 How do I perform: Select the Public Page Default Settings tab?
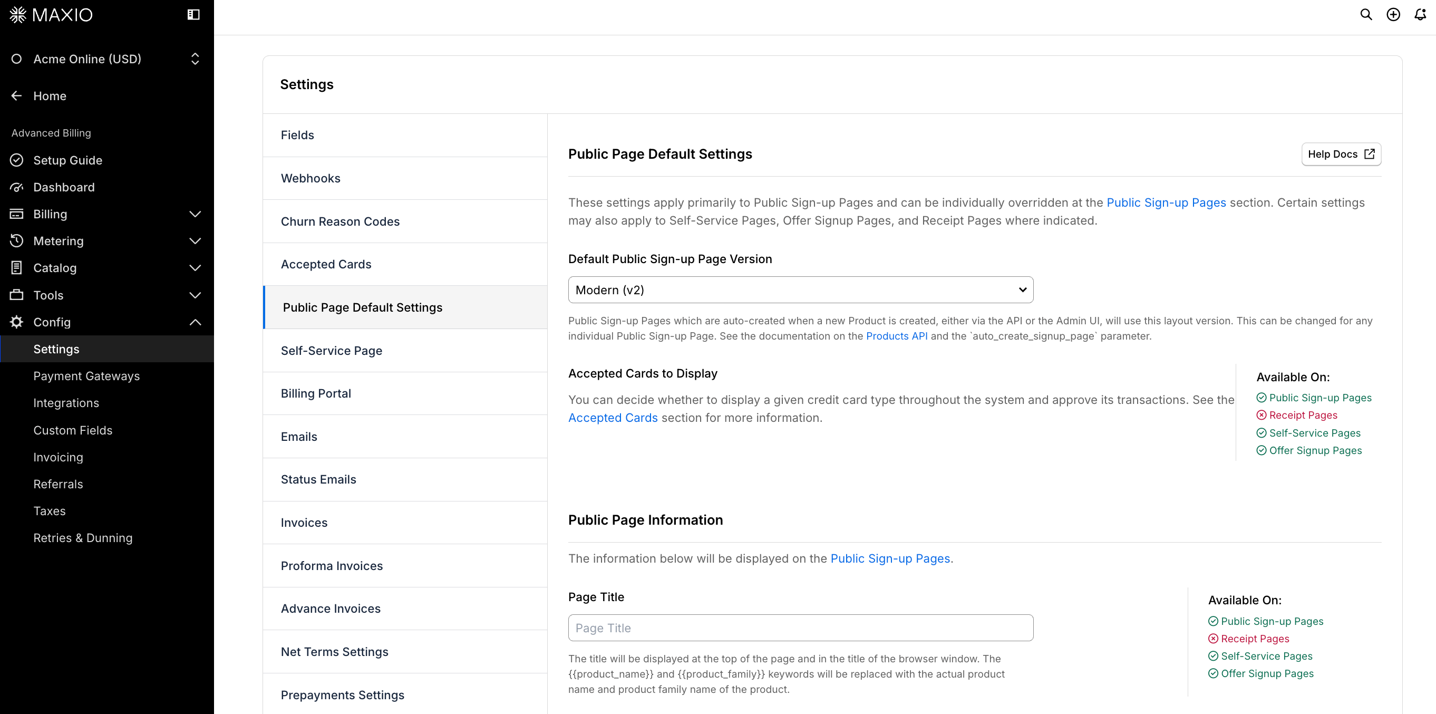[405, 307]
